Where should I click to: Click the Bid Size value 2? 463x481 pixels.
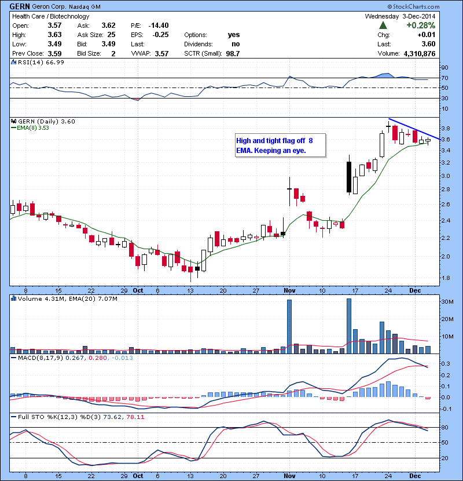tap(113, 53)
